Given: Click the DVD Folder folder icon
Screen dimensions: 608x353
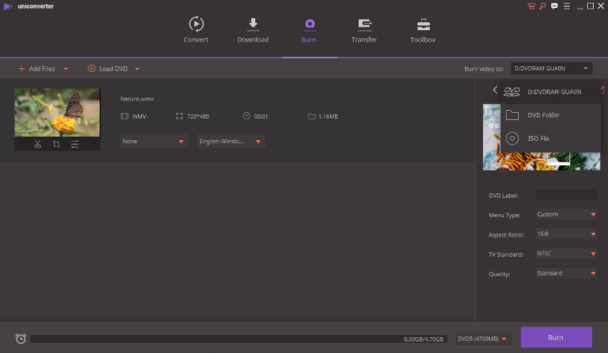Looking at the screenshot, I should pos(512,115).
